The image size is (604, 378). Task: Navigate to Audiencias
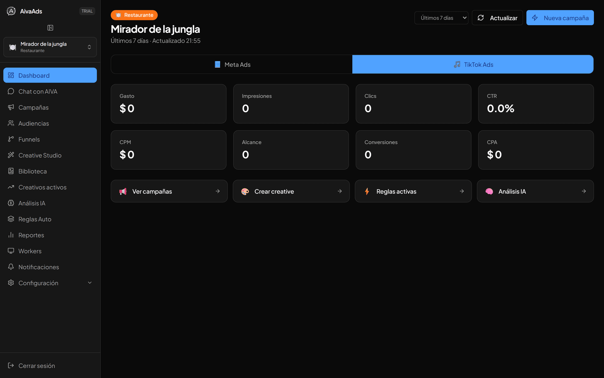[50, 123]
